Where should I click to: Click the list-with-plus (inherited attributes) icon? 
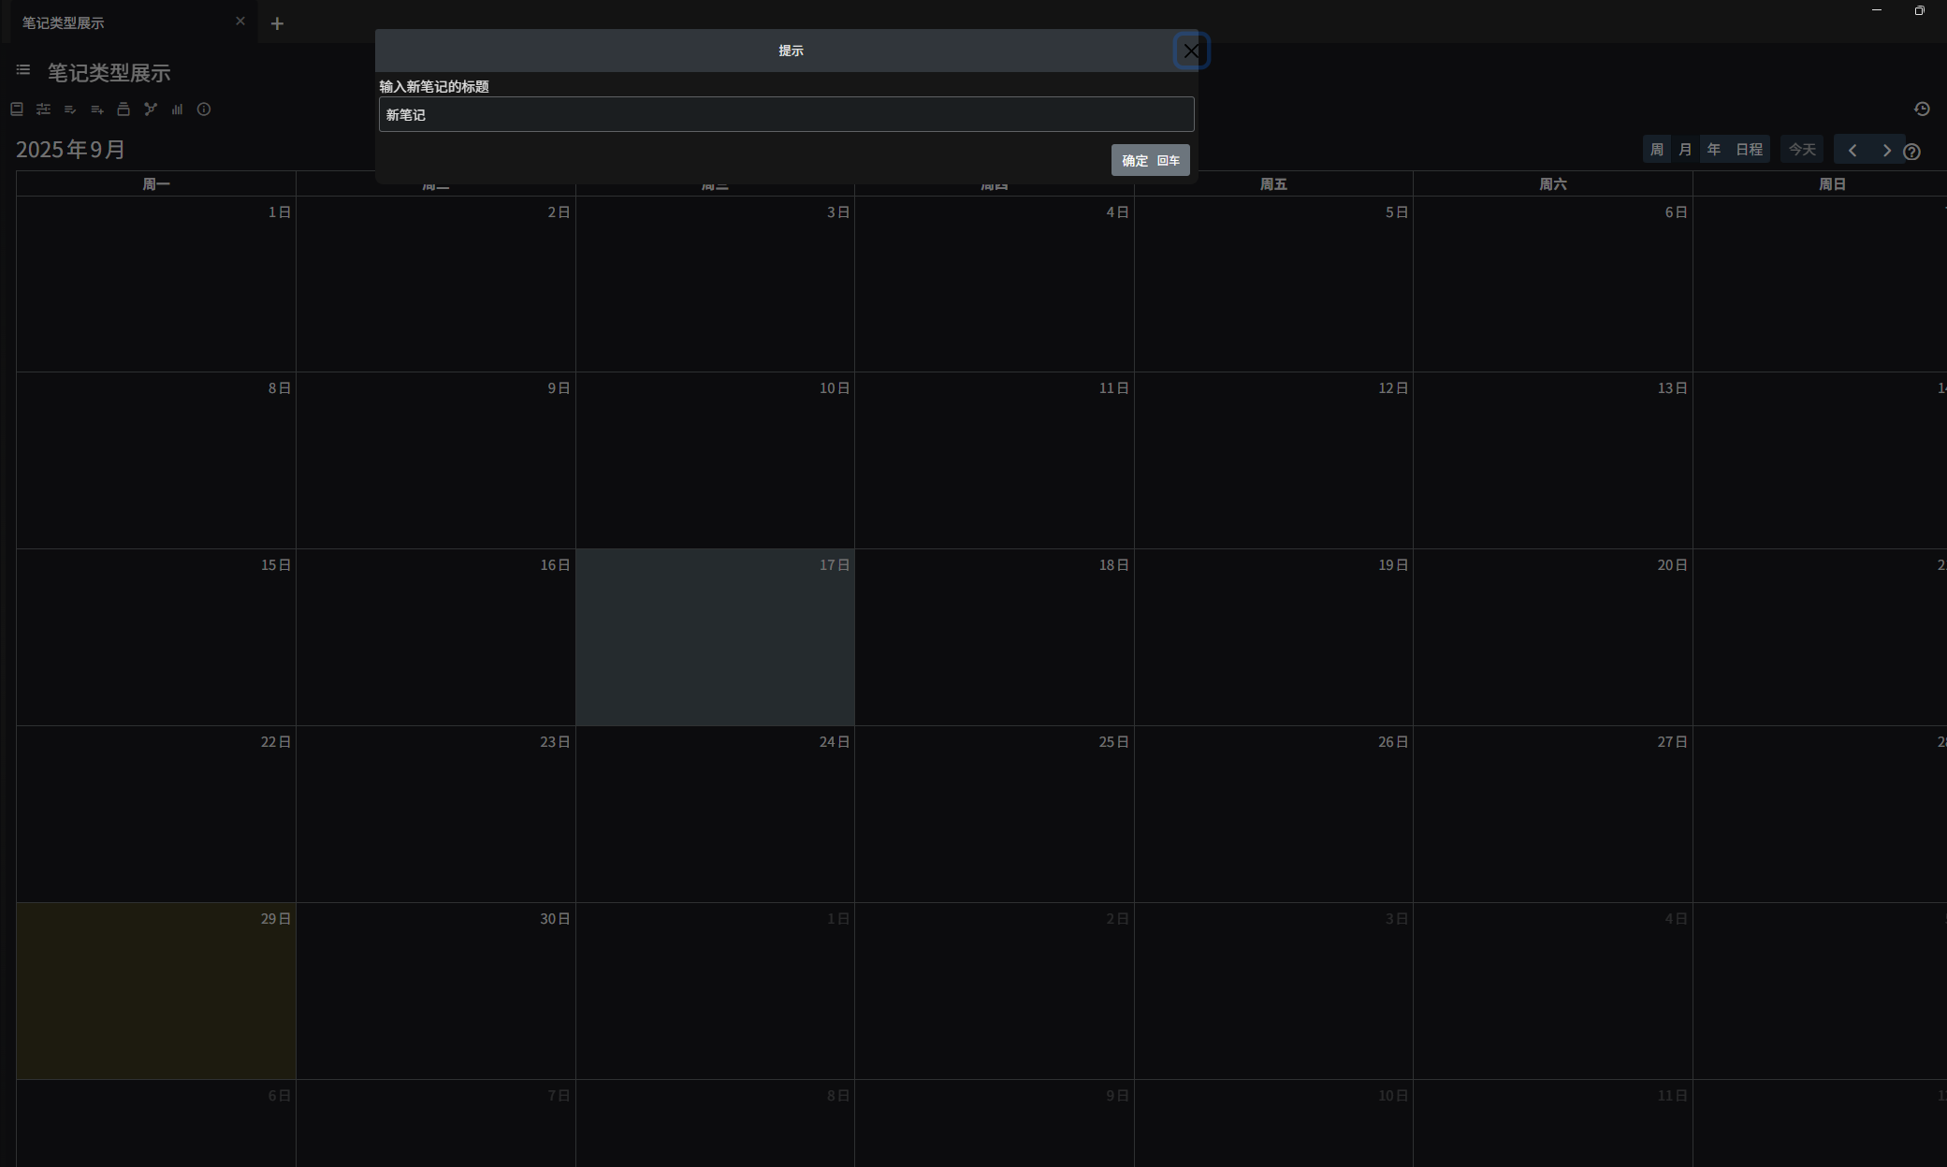tap(97, 109)
